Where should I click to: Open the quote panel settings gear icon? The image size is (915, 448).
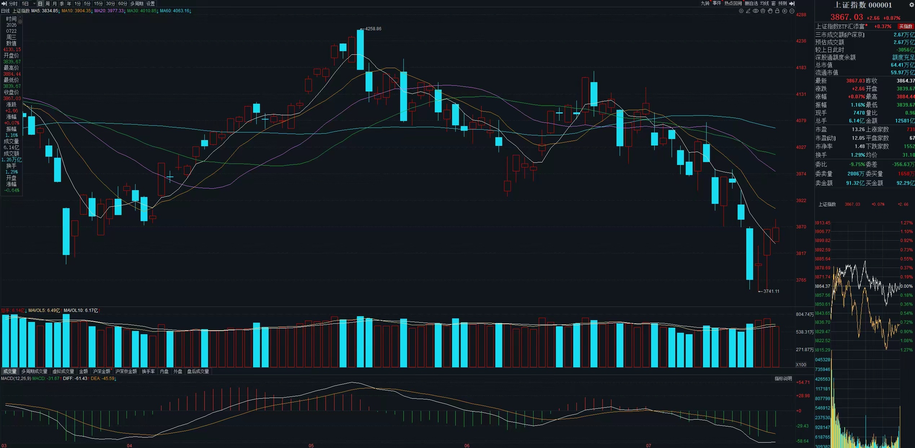(x=911, y=5)
